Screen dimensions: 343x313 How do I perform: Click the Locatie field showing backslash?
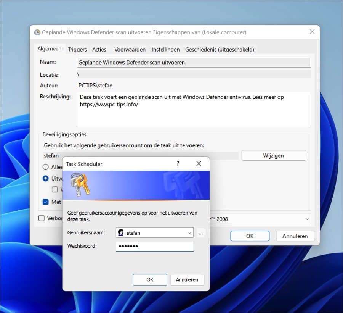click(x=194, y=74)
